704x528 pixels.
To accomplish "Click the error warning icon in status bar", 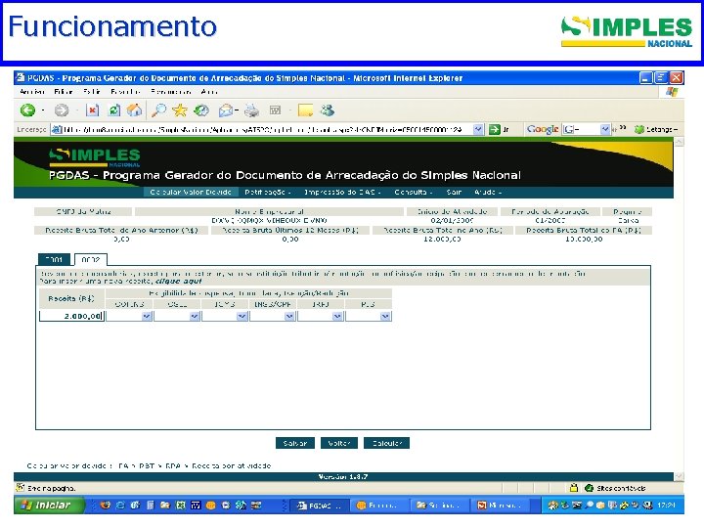I will (21, 488).
